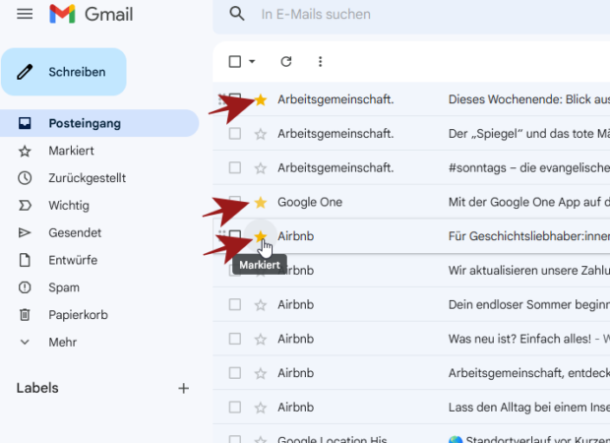This screenshot has height=443, width=610.
Task: Unstar the Google One email
Action: [x=261, y=203]
